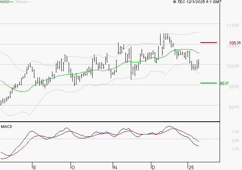Click the green 95.37 support value
Viewport: 242px width, 170px height.
[x=224, y=83]
